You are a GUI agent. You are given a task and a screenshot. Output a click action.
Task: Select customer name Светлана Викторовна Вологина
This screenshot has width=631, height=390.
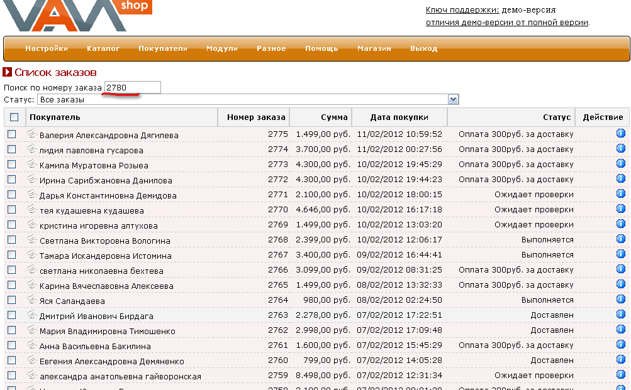pyautogui.click(x=104, y=241)
